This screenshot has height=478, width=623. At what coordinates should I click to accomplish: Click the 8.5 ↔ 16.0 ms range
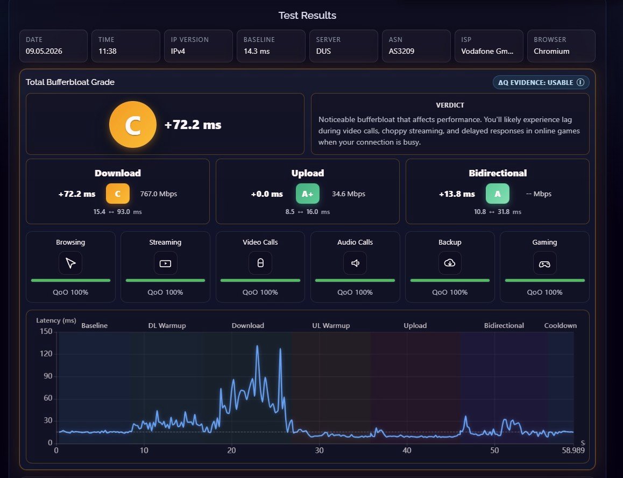(x=308, y=212)
